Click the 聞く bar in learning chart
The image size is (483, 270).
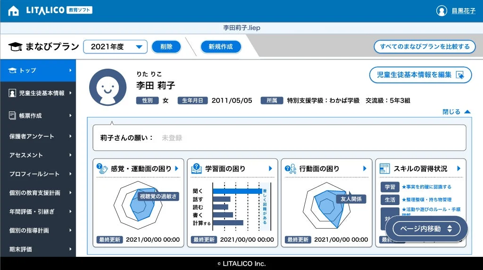[x=237, y=191]
